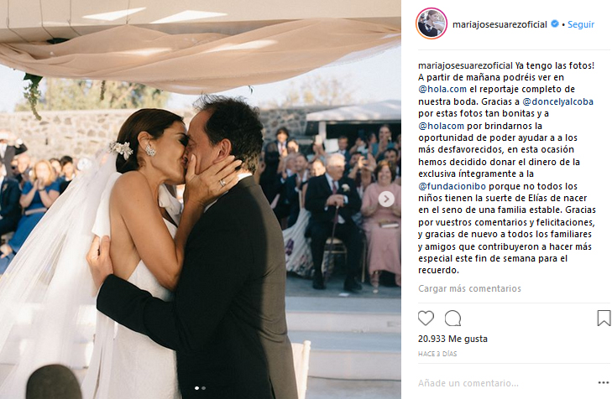This screenshot has height=399, width=612.
Task: Open mariajosesuarezoficial profile picture
Action: [x=432, y=23]
